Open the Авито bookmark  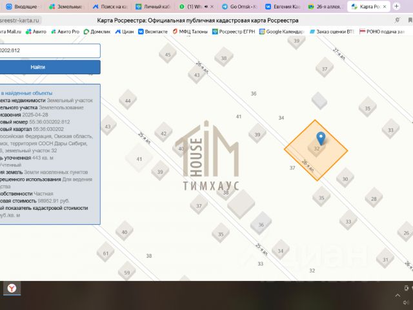click(36, 32)
